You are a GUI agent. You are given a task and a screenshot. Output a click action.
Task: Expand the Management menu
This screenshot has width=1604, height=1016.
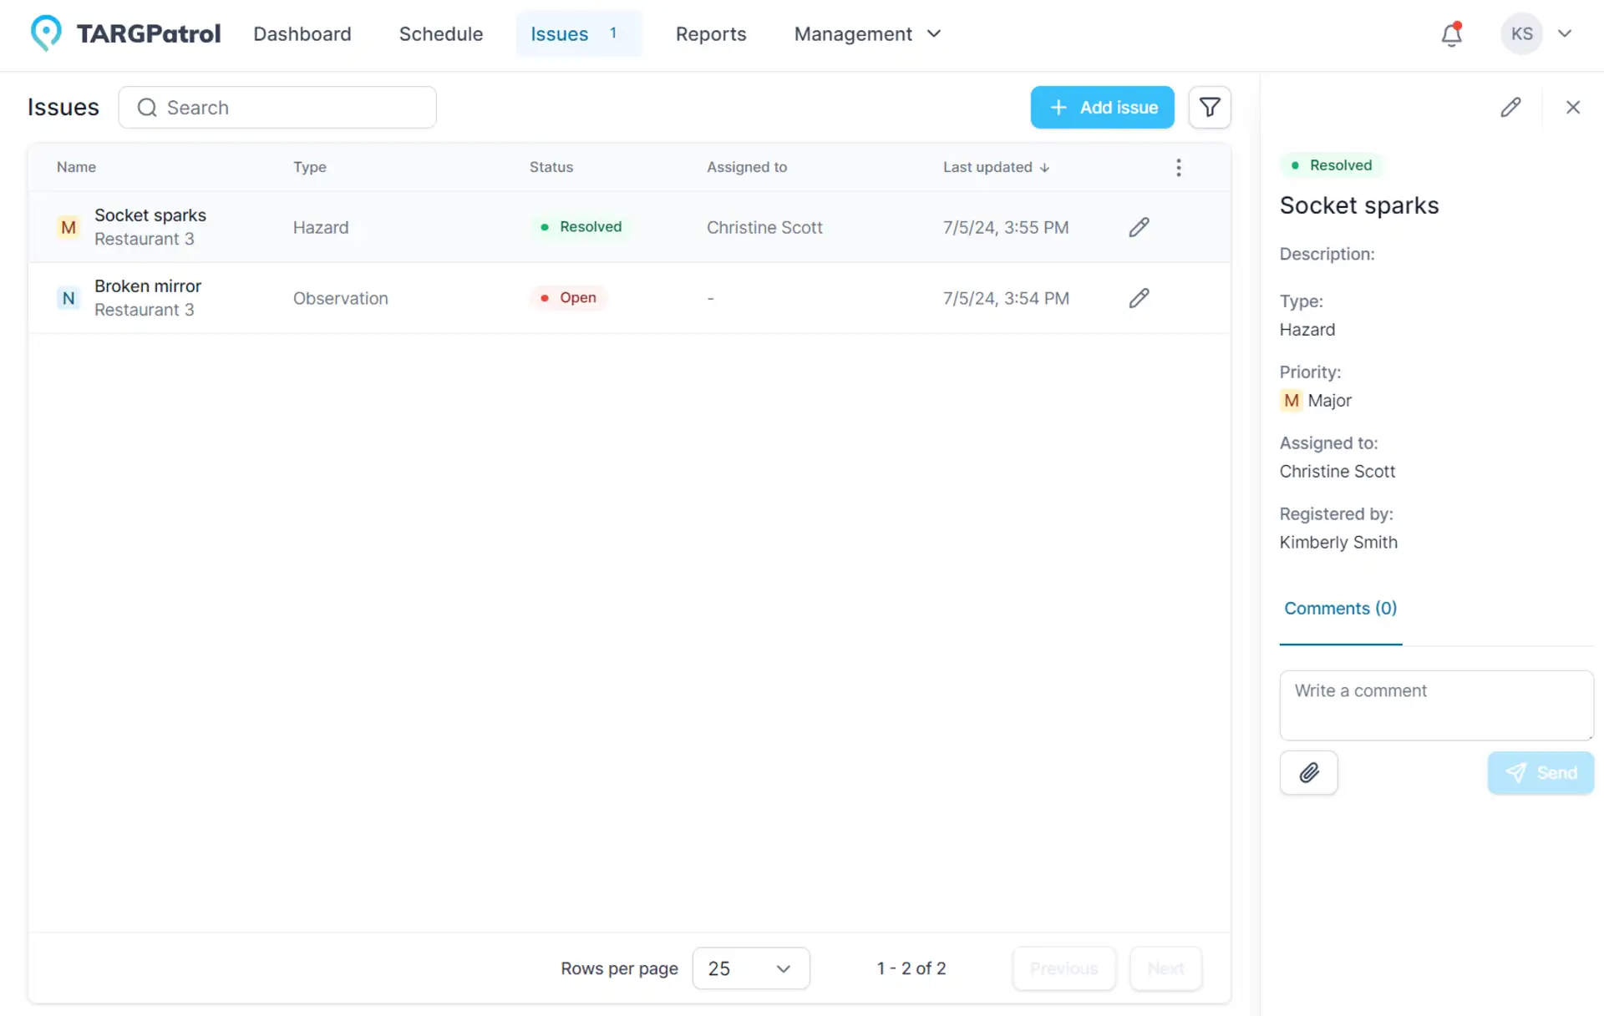(866, 34)
